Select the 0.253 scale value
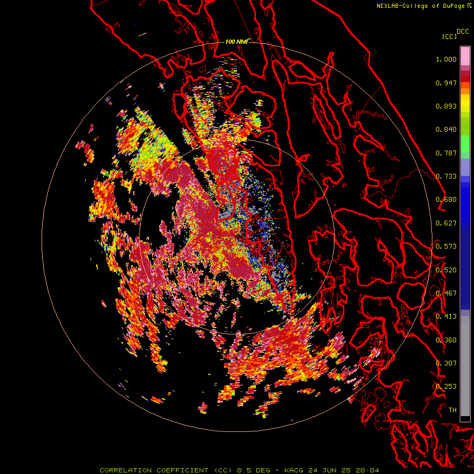 click(446, 387)
